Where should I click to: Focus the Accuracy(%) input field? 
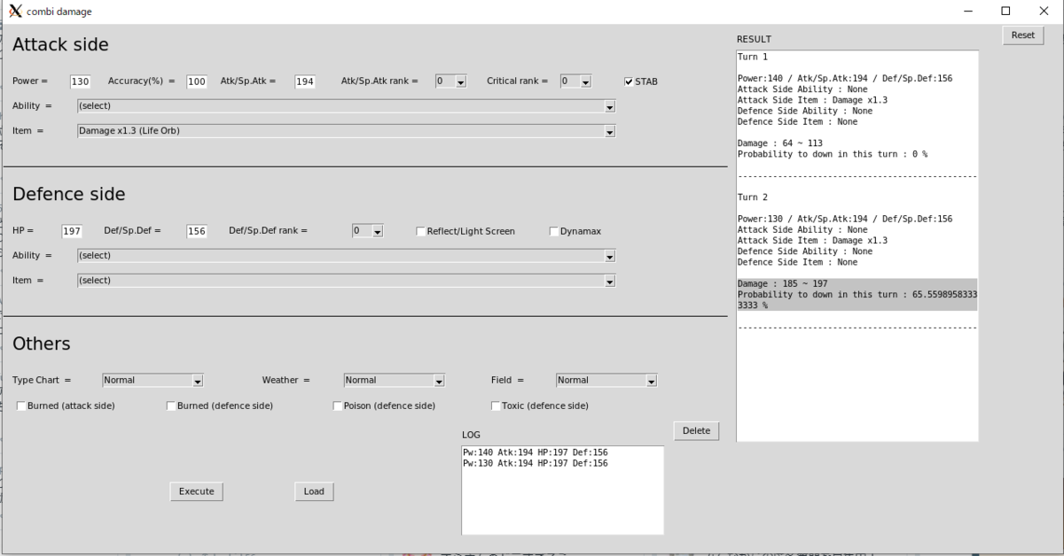197,81
